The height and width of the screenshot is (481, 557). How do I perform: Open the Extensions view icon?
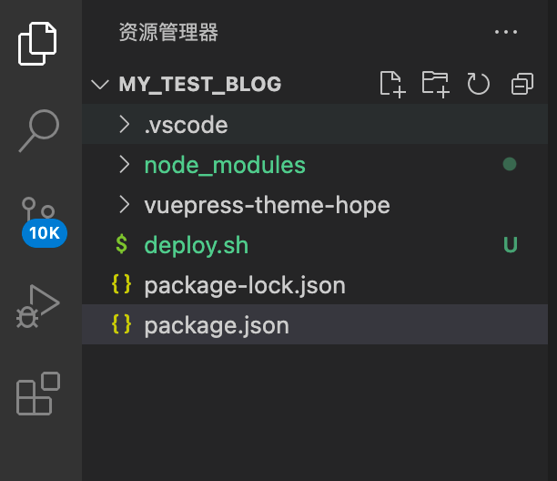pyautogui.click(x=38, y=394)
